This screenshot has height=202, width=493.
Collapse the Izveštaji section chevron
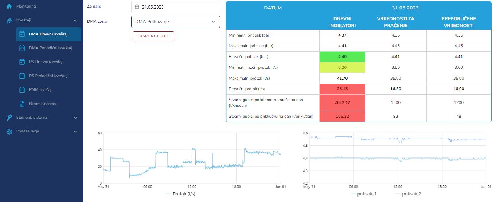click(x=75, y=20)
